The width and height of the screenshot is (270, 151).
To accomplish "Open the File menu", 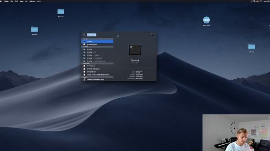I will click(12, 1).
